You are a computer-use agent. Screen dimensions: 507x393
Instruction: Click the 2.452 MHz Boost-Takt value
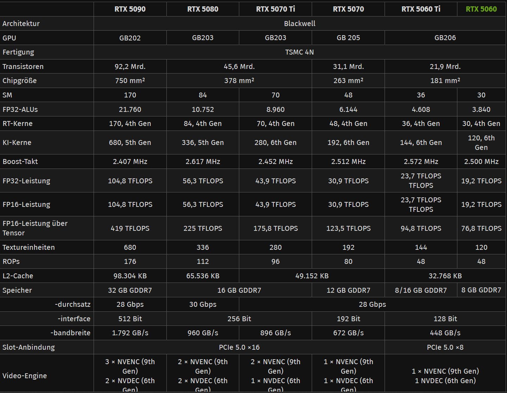tap(275, 161)
